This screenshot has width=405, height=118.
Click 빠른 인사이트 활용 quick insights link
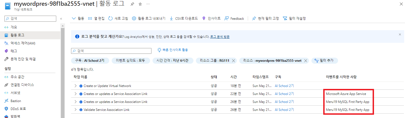click(173, 50)
